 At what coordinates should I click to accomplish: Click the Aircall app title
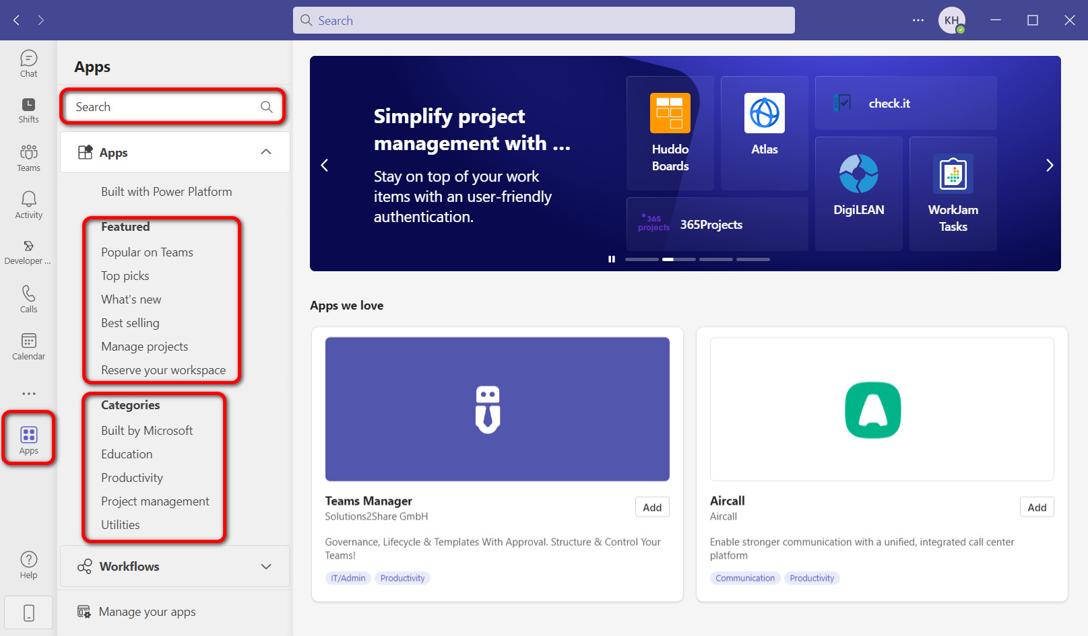(728, 501)
